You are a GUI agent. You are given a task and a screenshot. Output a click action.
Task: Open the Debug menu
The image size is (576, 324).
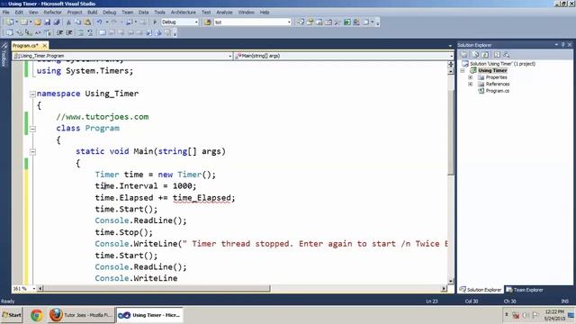(109, 12)
